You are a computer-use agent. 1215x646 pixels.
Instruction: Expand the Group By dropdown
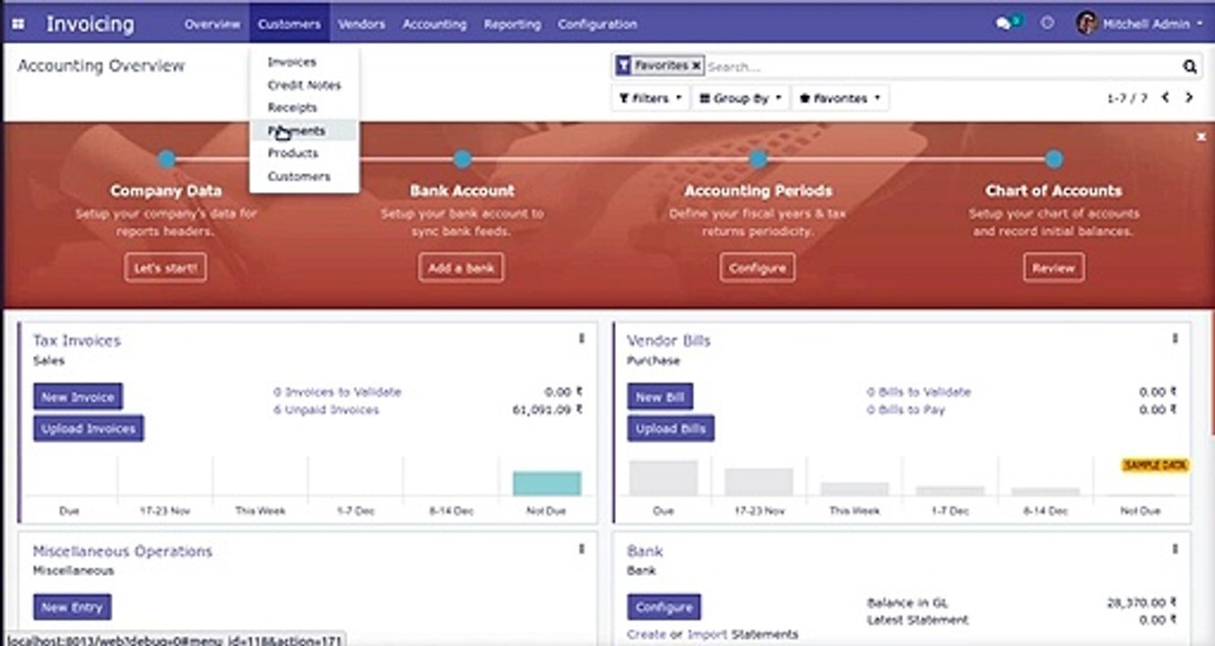740,99
